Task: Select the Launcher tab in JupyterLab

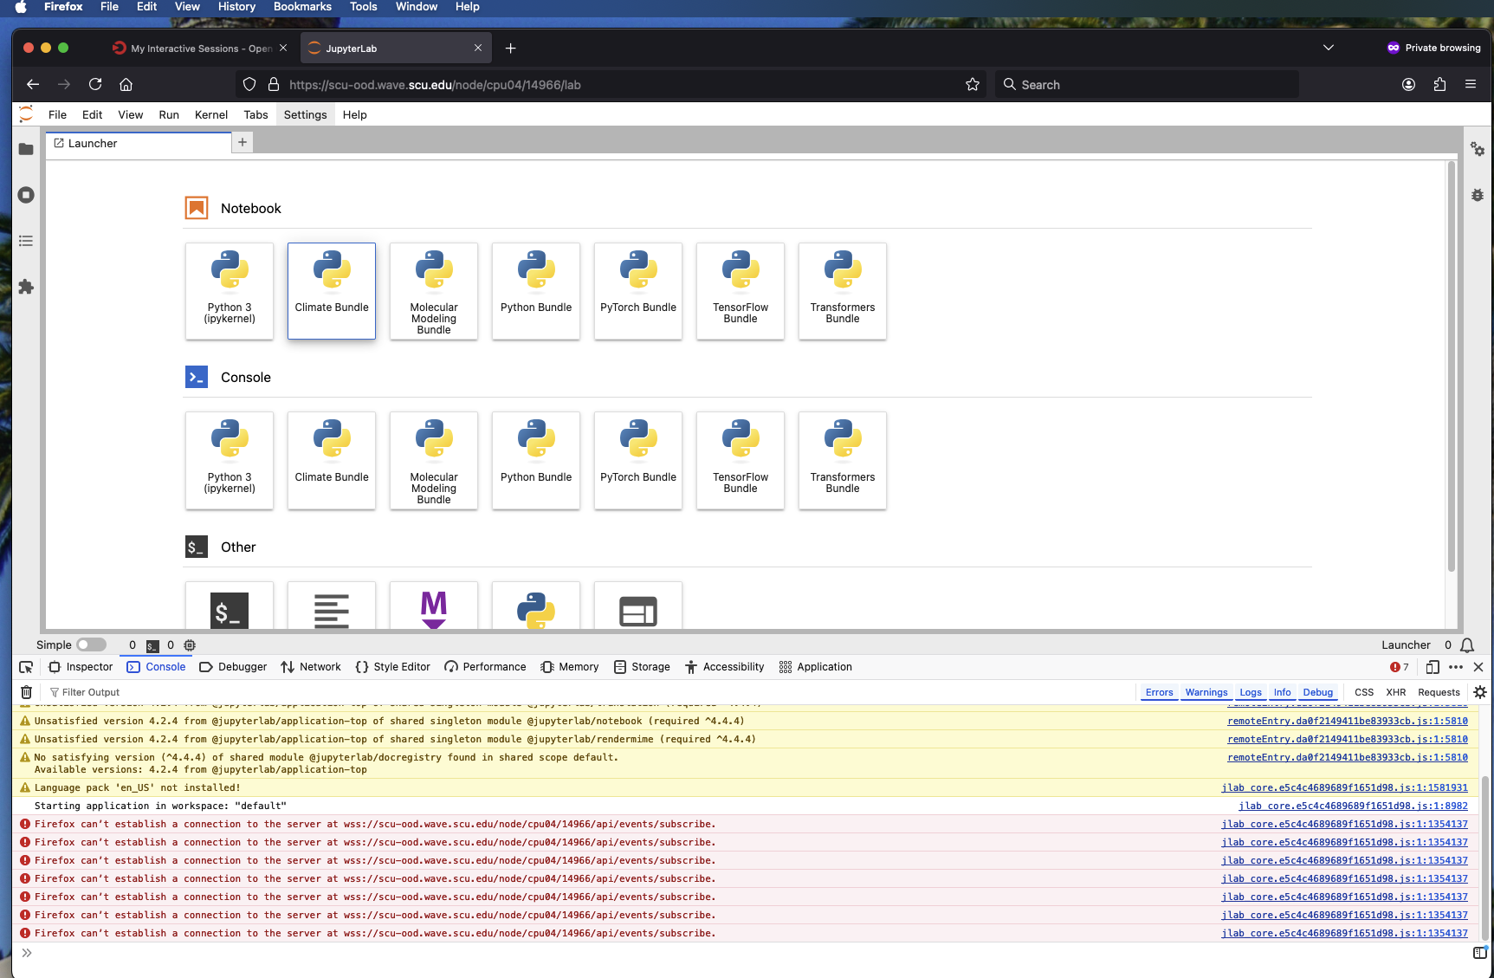Action: click(x=139, y=143)
